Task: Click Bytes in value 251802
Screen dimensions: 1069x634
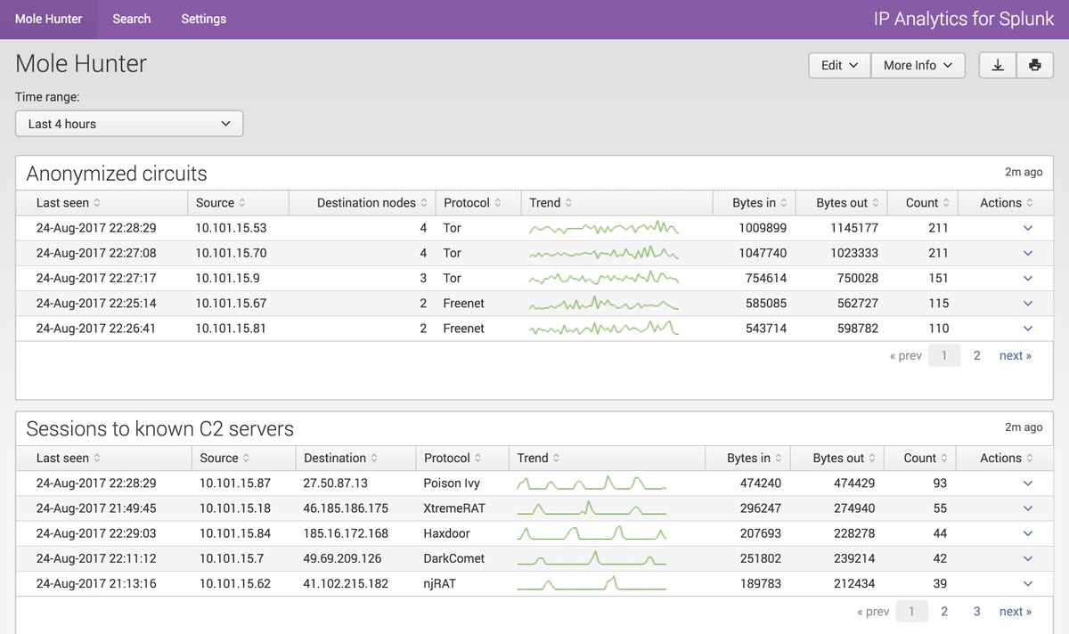Action: click(x=761, y=558)
